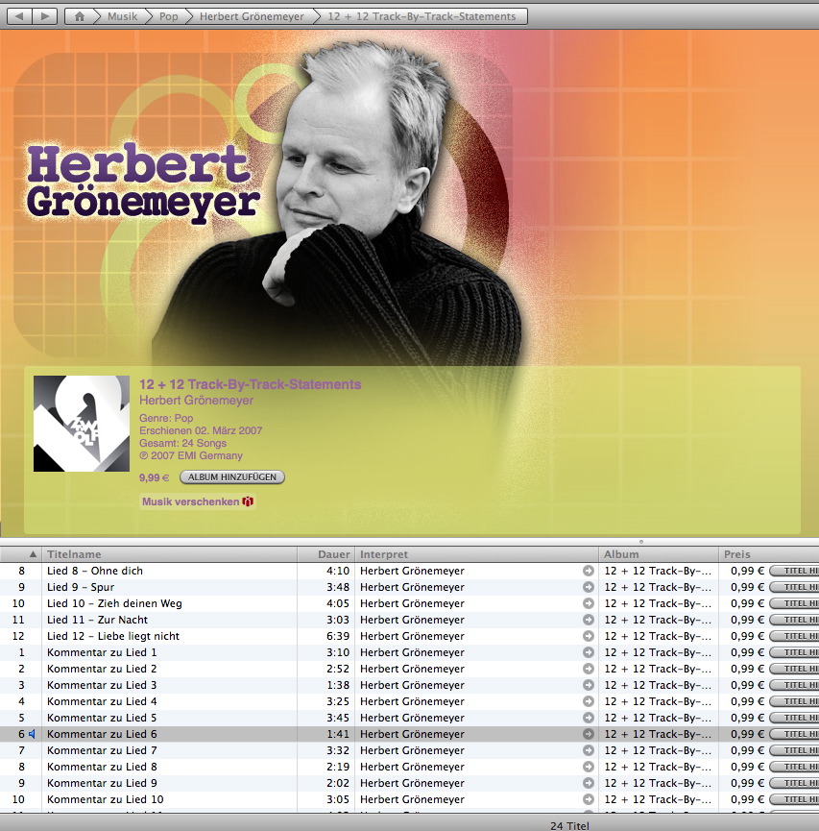Screen dimensions: 819x831
Task: Click the artist arrow for Lied 12 - Liebe liegt nicht
Action: (x=588, y=636)
